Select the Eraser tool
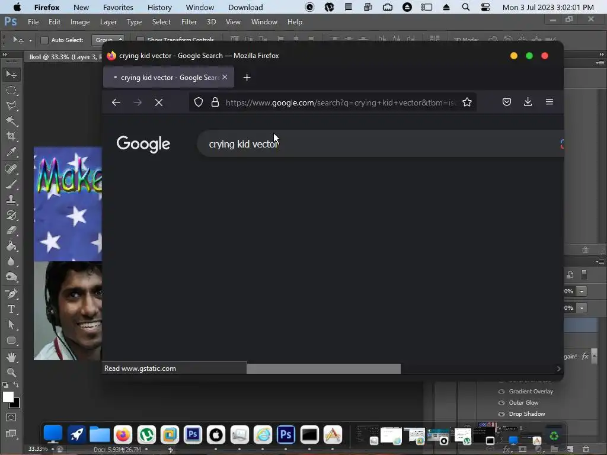Image resolution: width=607 pixels, height=455 pixels. pyautogui.click(x=11, y=230)
